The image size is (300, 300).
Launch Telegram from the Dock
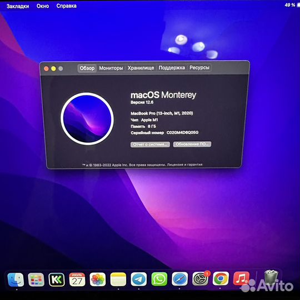click(139, 279)
